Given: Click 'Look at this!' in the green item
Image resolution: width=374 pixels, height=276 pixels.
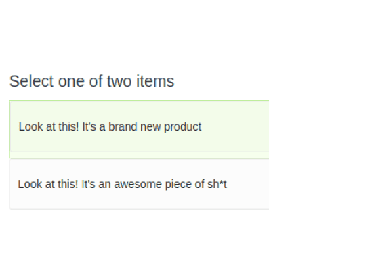Looking at the screenshot, I should pyautogui.click(x=49, y=127).
